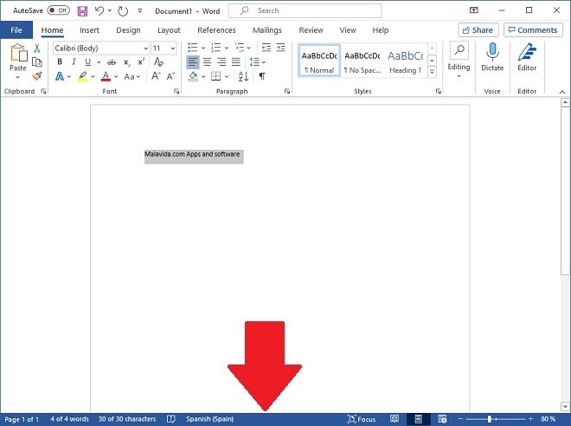Apply the Normal style
This screenshot has height=426, width=571.
(x=319, y=61)
